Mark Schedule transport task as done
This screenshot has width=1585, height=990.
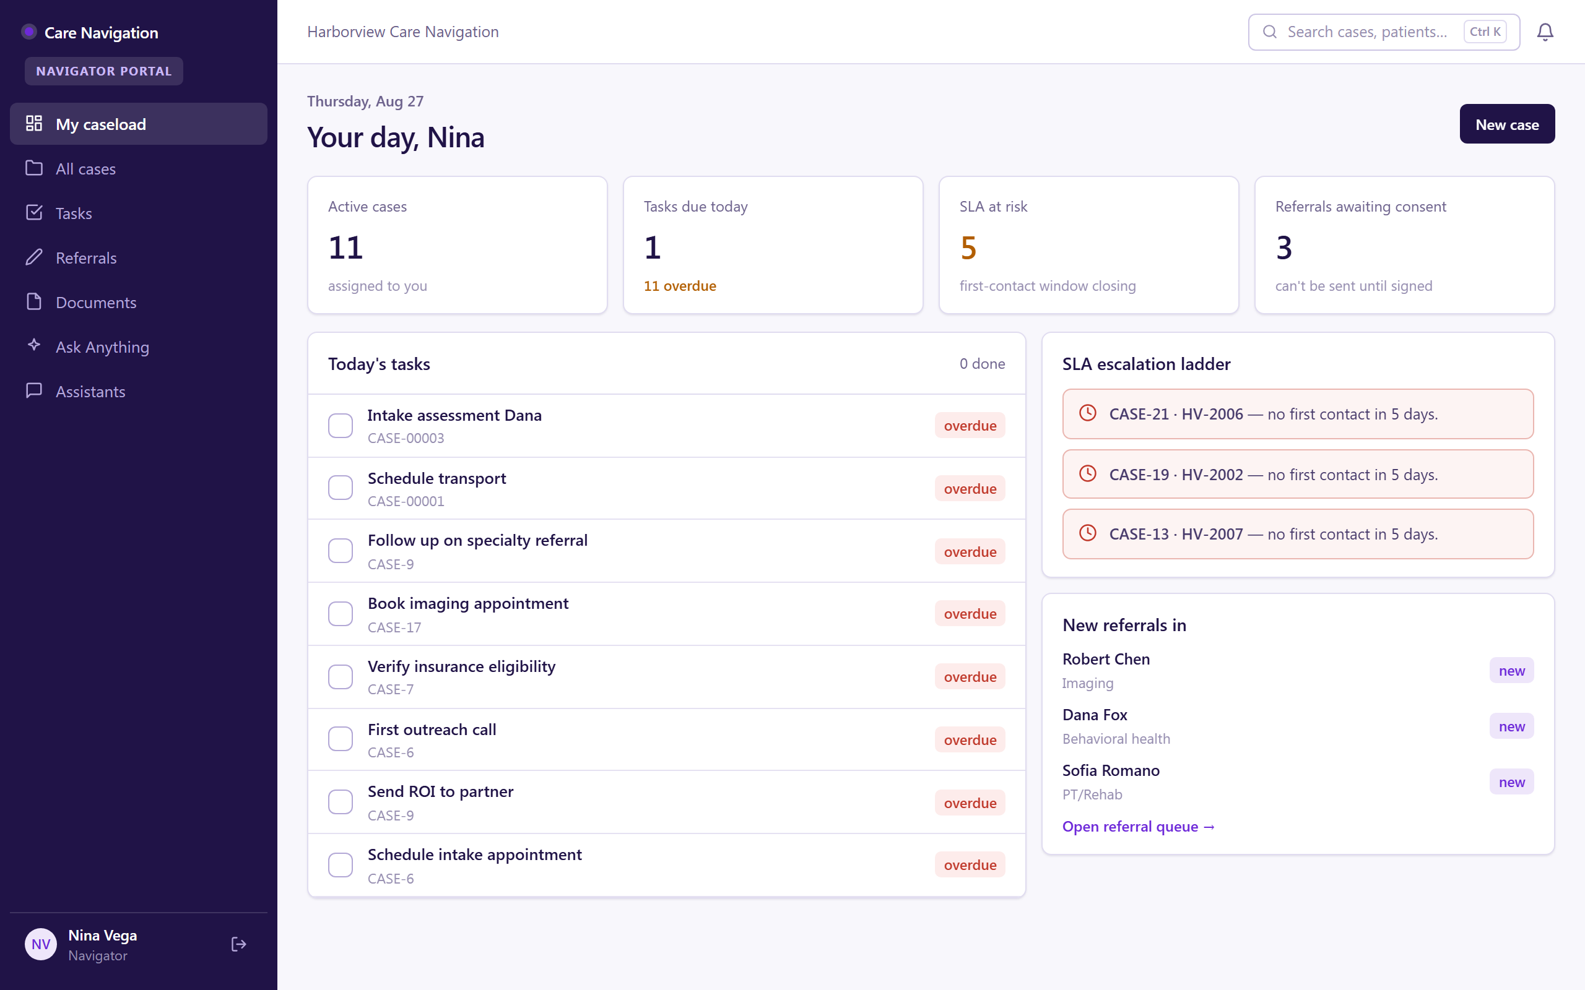pos(340,488)
